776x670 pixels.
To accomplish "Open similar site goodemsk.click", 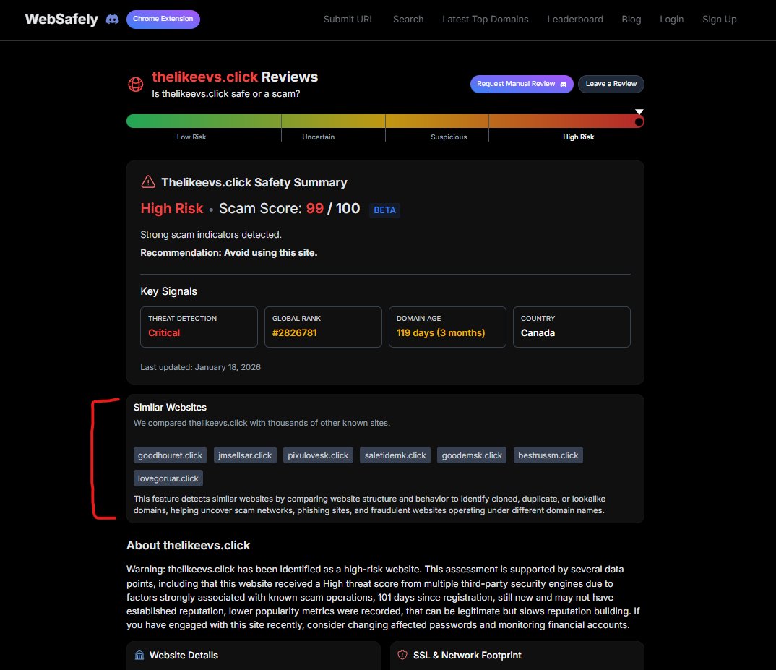I will click(x=472, y=455).
